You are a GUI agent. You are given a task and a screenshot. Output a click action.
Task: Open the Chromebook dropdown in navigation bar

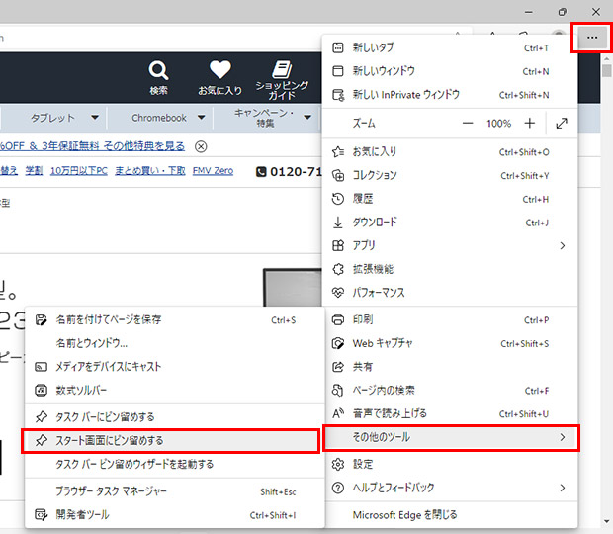167,118
